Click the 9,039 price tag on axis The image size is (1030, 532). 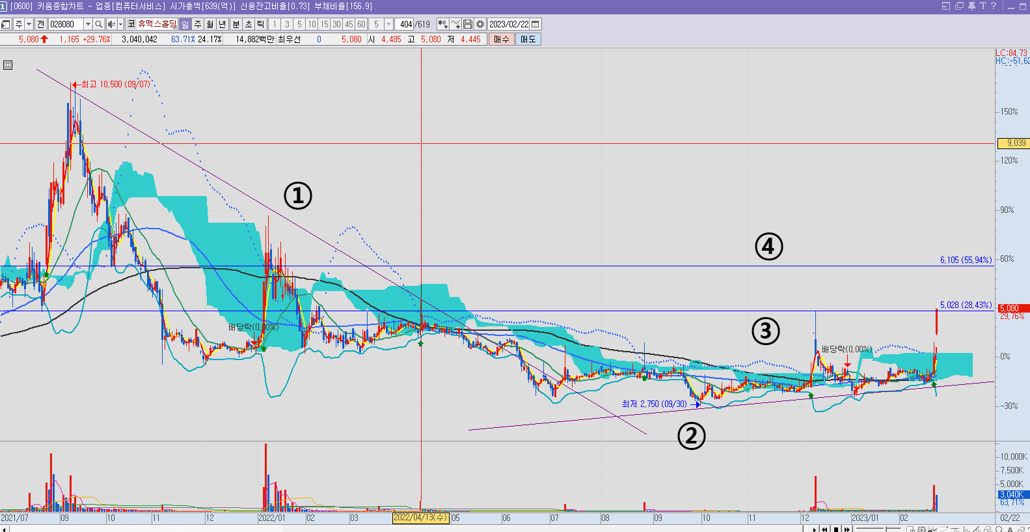1013,143
